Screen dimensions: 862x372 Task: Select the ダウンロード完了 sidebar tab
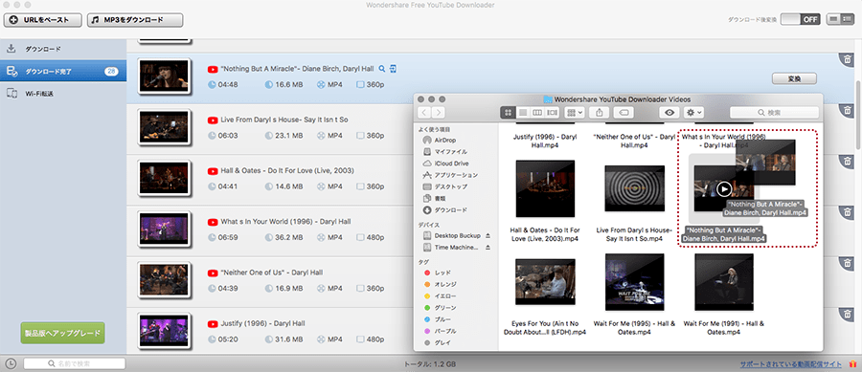[x=63, y=72]
